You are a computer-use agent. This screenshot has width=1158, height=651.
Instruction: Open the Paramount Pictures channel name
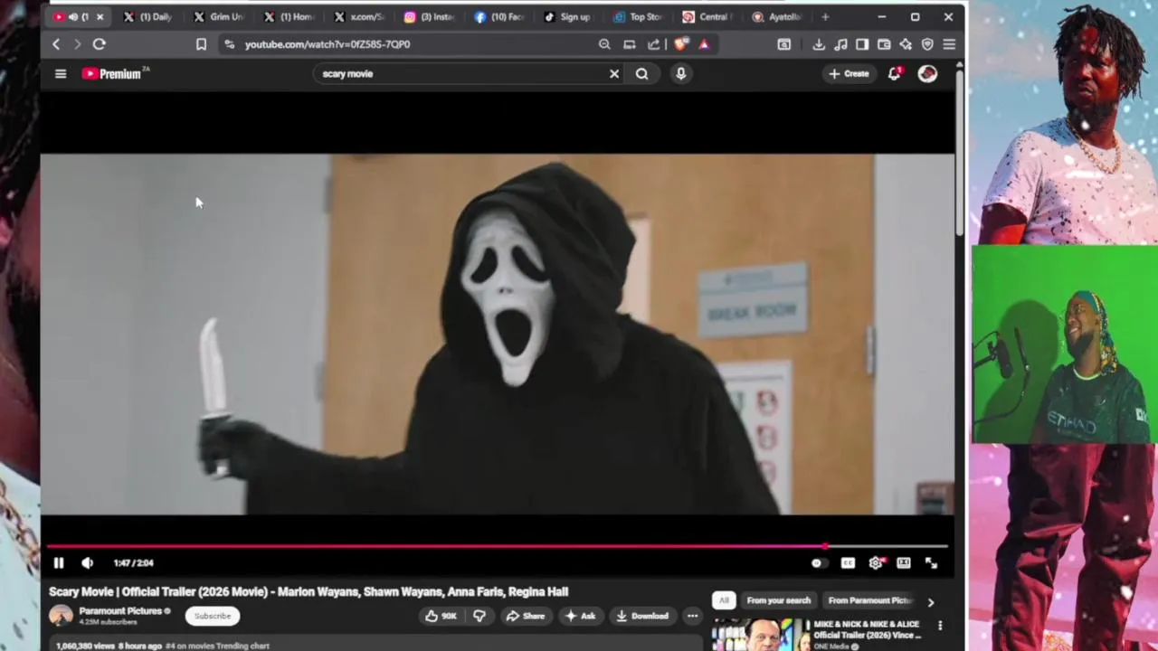click(119, 611)
